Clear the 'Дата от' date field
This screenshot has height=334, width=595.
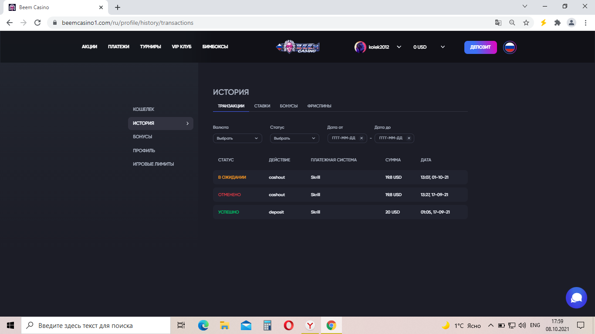361,138
